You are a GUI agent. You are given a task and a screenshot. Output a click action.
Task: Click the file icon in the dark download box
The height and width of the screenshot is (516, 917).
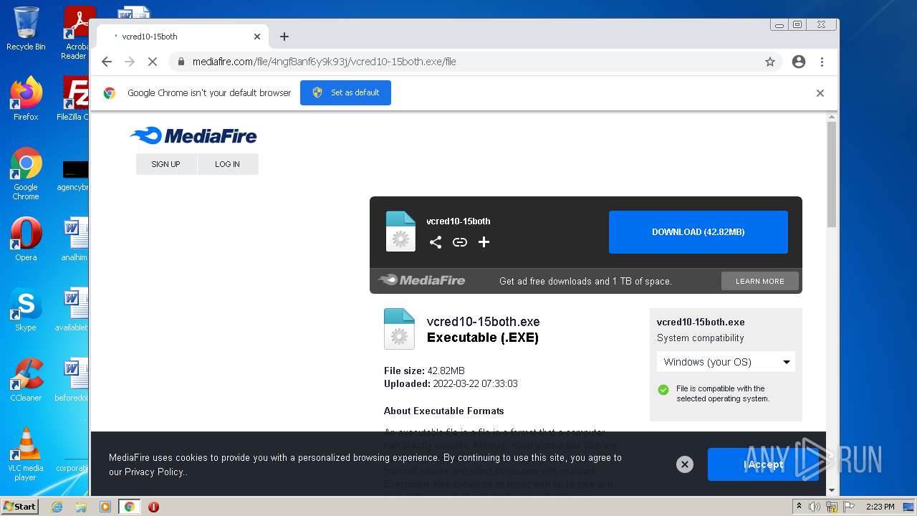(x=400, y=231)
